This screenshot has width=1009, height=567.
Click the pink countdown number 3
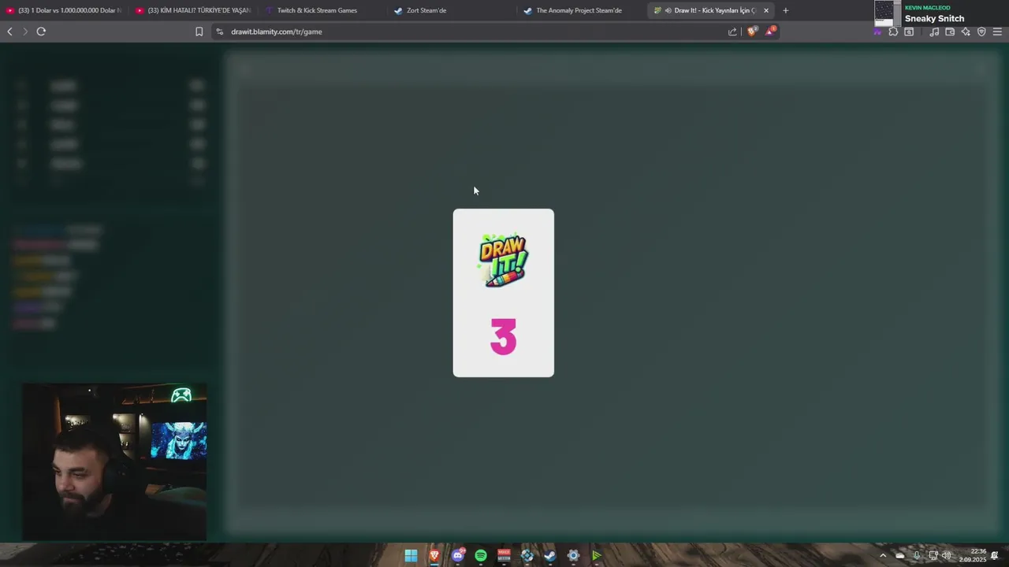(504, 337)
